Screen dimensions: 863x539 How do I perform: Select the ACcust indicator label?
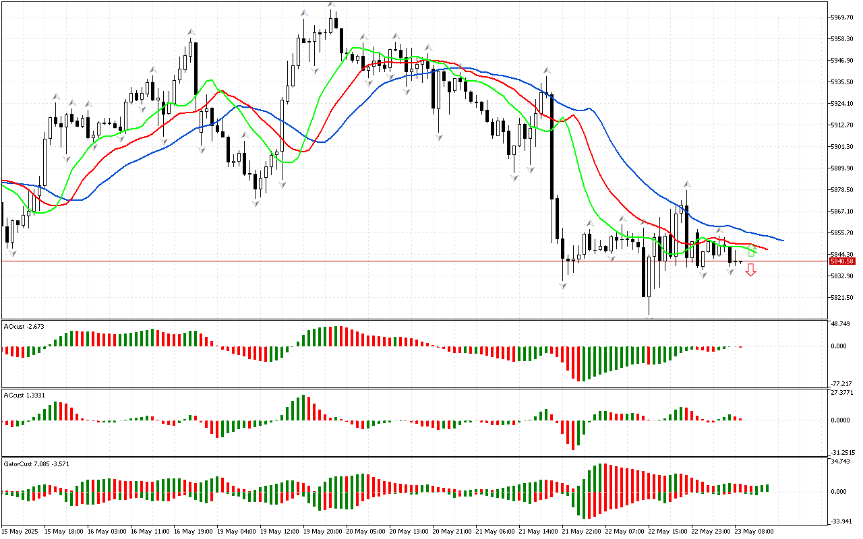click(24, 395)
